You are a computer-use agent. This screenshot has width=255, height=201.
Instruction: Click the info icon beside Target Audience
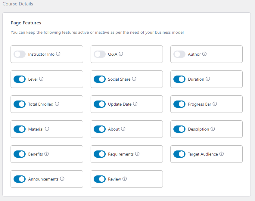[222, 154]
